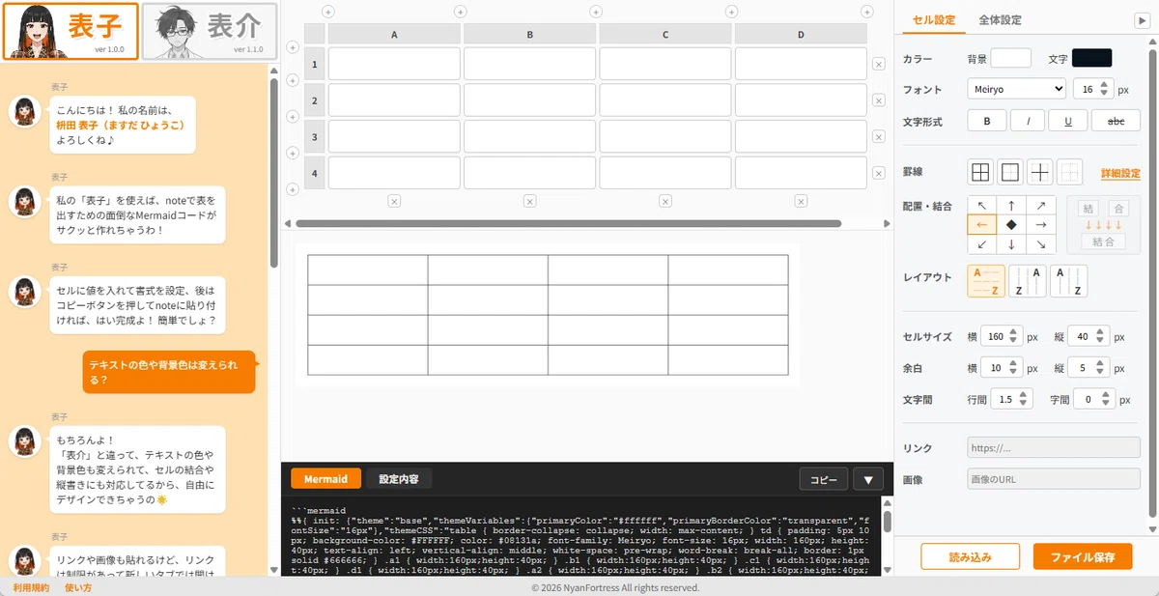This screenshot has height=596, width=1159.
Task: Delete row 1 with its X button
Action: 878,64
